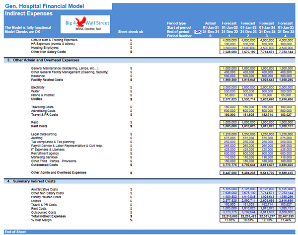Select the % Cost Margin row label
Image resolution: width=298 pixels, height=235 pixels.
pos(43,220)
